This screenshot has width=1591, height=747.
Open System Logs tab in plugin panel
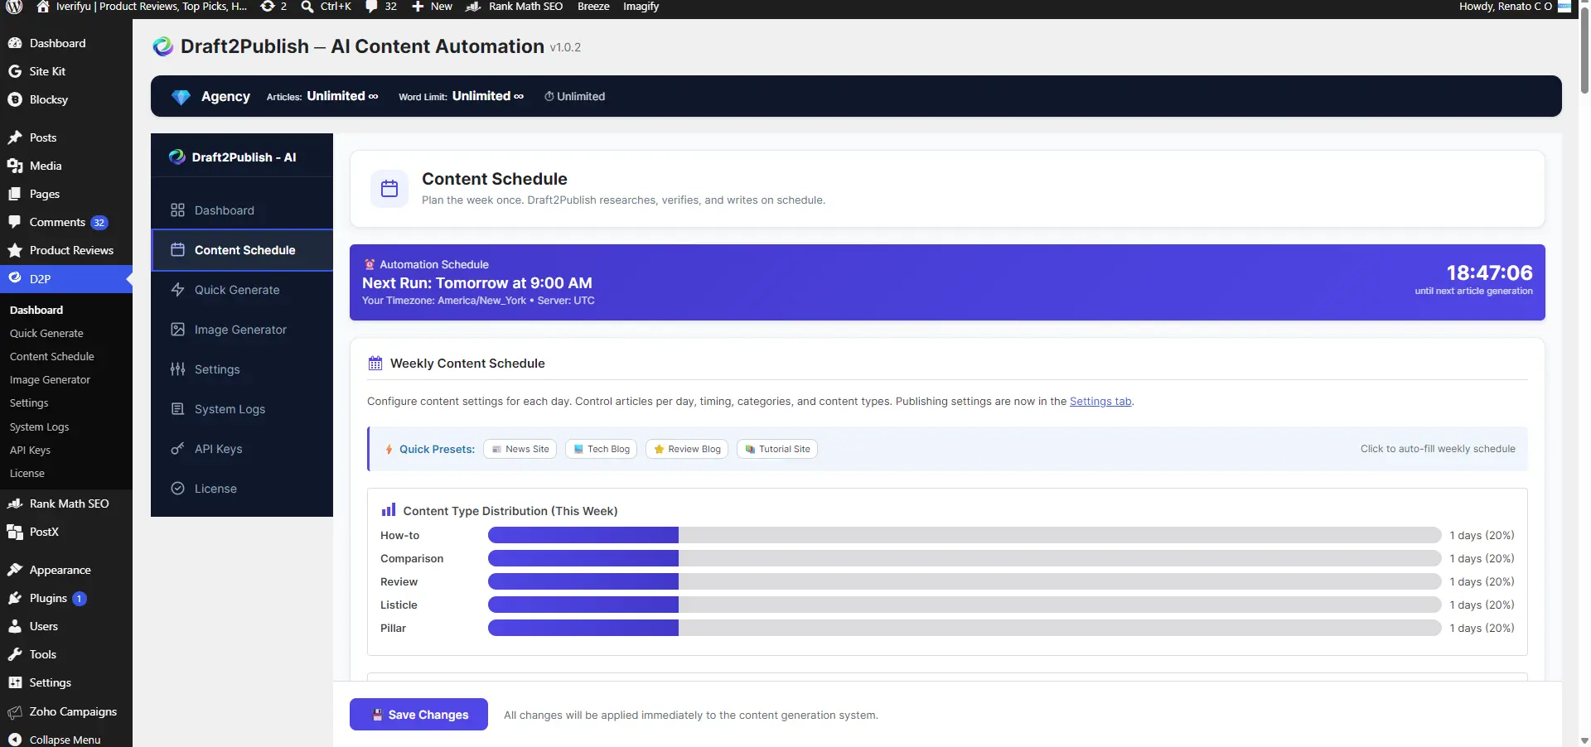[242, 409]
